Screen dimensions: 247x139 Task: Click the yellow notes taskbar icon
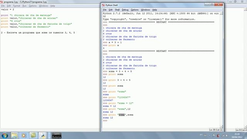33,136
